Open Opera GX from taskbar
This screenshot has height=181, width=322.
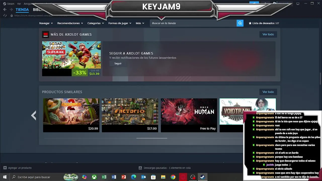pyautogui.click(x=183, y=177)
